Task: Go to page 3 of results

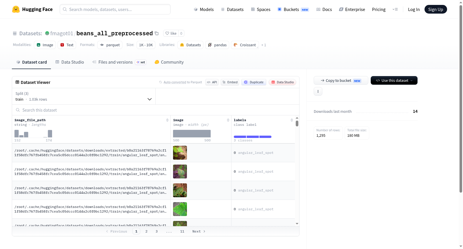Action: coord(157,231)
